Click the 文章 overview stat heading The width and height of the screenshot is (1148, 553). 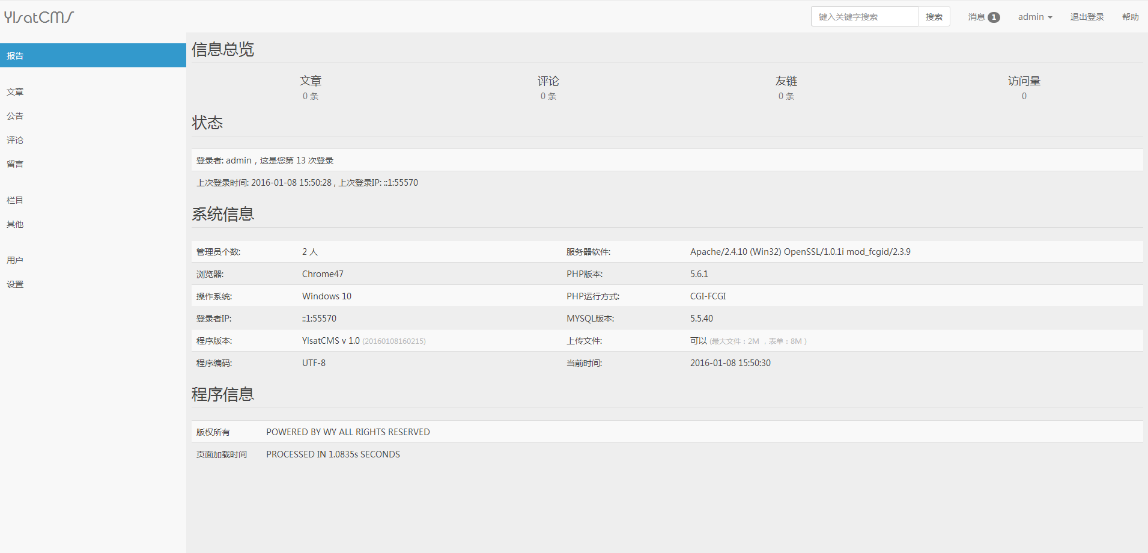(311, 81)
